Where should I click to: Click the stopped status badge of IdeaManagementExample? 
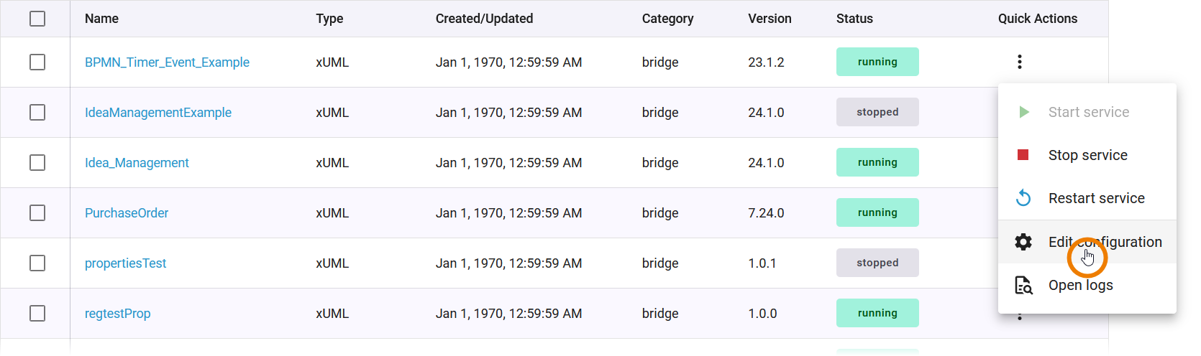tap(877, 112)
